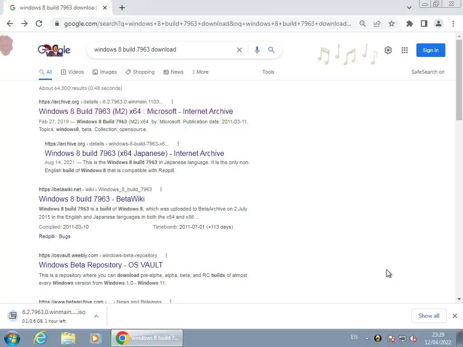The width and height of the screenshot is (463, 347).
Task: Toggle the Chrome side panel
Action: pyautogui.click(x=424, y=23)
